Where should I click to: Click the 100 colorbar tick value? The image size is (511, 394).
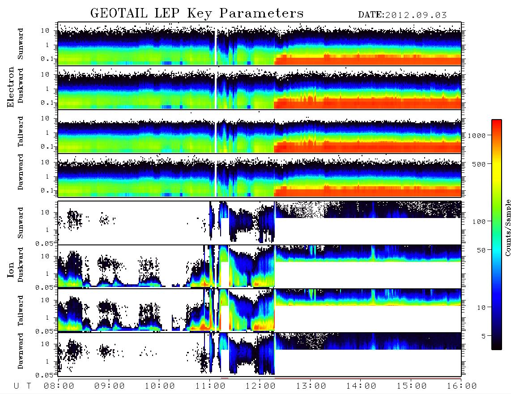(x=479, y=222)
